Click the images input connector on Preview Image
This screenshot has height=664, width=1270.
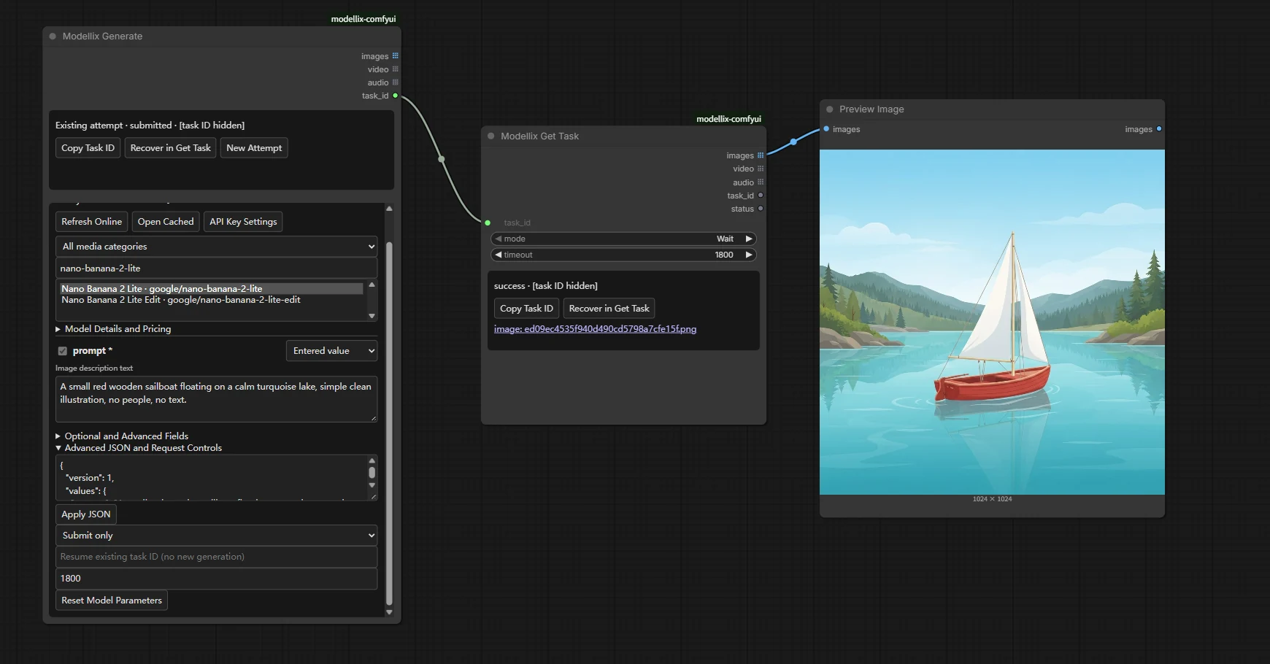pyautogui.click(x=826, y=129)
